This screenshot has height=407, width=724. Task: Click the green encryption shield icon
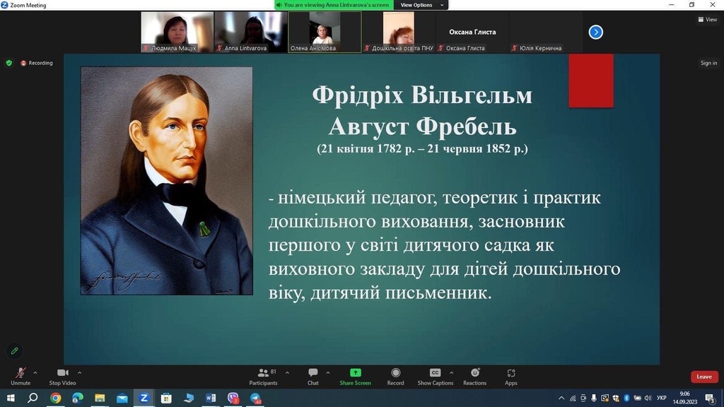click(9, 63)
